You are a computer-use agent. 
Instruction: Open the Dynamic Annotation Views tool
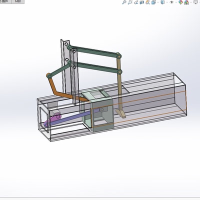click(147, 2)
